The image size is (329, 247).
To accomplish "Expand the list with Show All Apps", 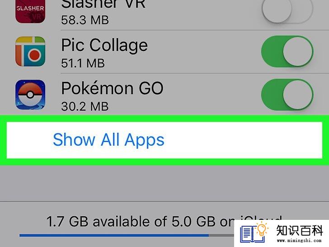I will pos(164,140).
